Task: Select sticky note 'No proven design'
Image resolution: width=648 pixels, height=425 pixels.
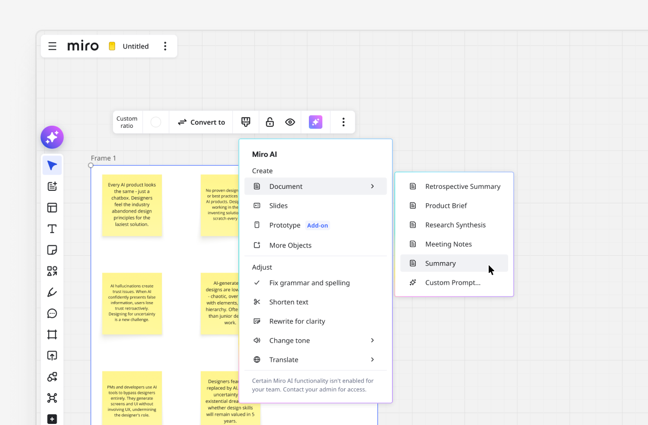Action: point(220,205)
